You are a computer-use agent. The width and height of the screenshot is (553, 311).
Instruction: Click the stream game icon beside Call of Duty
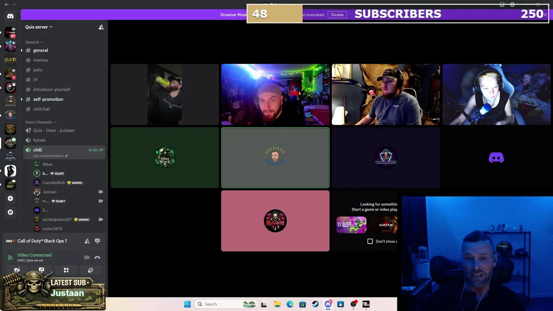(97, 241)
